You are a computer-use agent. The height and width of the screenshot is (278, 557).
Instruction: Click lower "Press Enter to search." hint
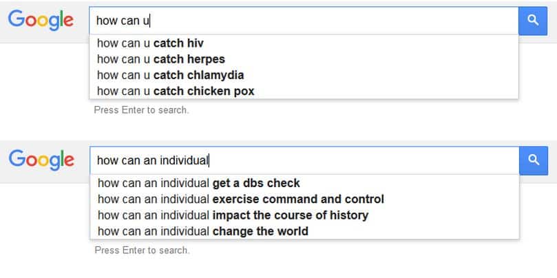(142, 250)
